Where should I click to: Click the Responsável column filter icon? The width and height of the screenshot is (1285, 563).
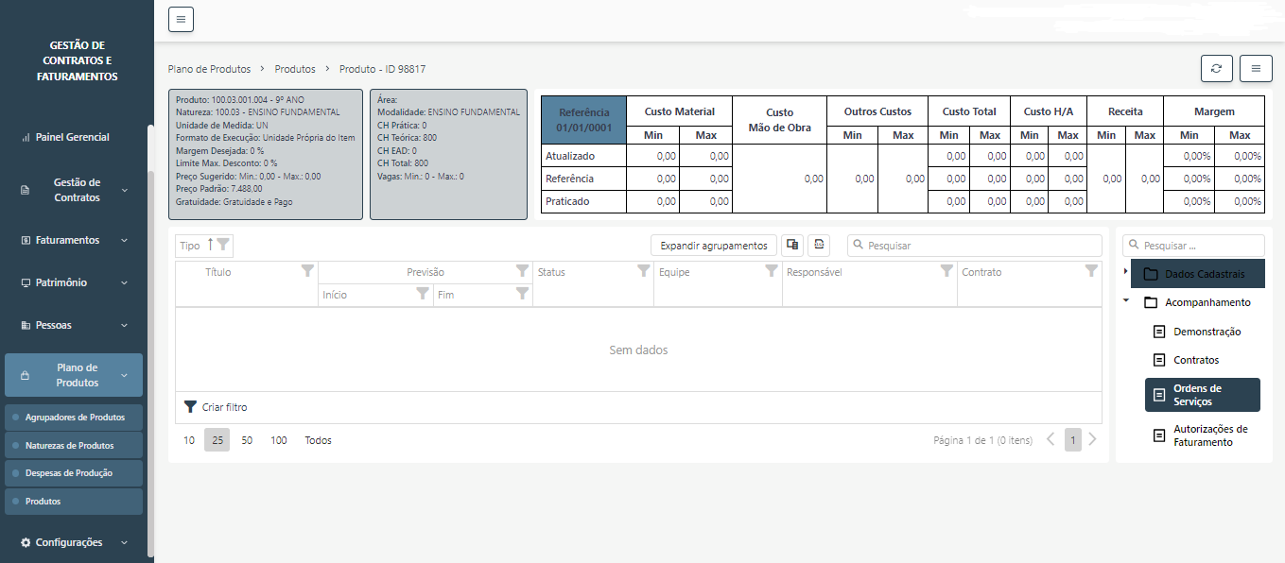[946, 271]
